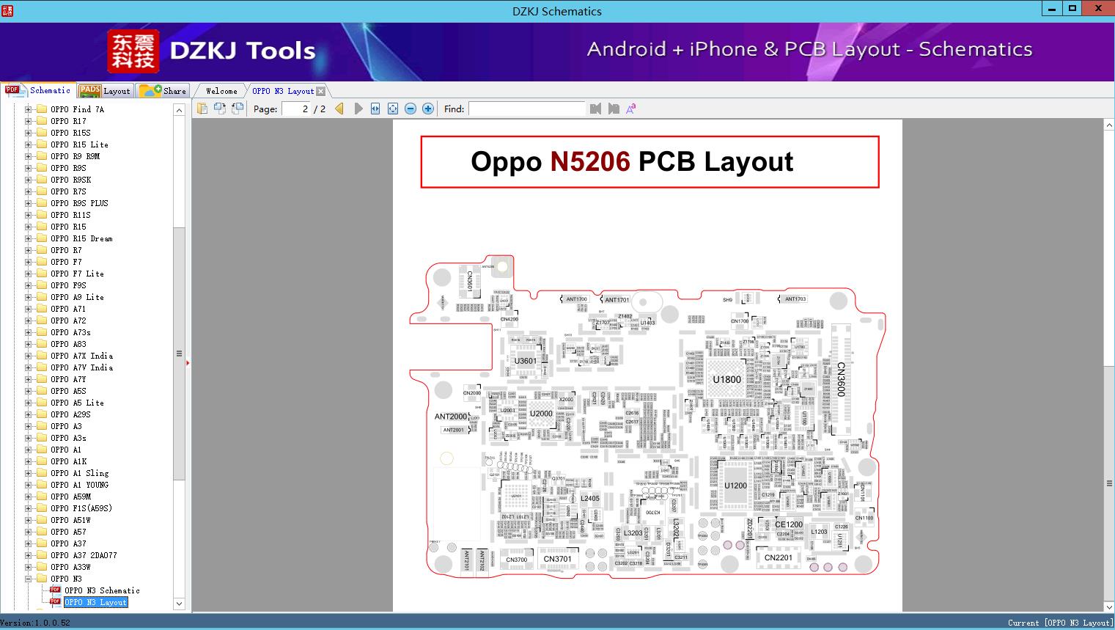Type a search term in the Find box
This screenshot has width=1115, height=630.
coord(526,109)
